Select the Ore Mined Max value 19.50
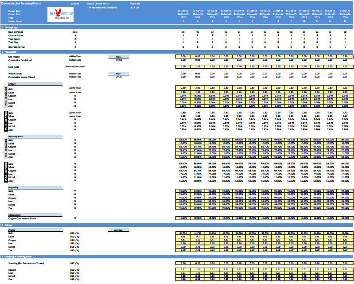This screenshot has width=354, height=284. (x=119, y=60)
